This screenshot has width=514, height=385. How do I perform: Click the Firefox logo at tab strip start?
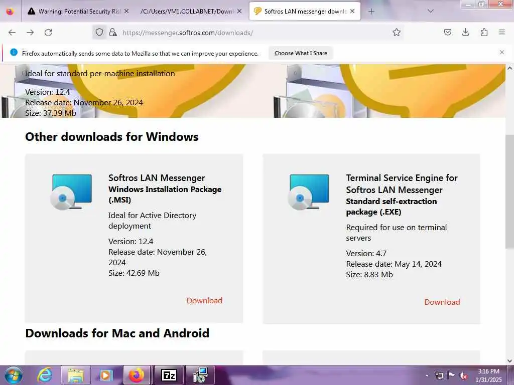[x=10, y=12]
